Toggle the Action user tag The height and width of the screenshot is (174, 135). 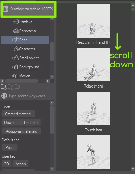[x=21, y=164]
